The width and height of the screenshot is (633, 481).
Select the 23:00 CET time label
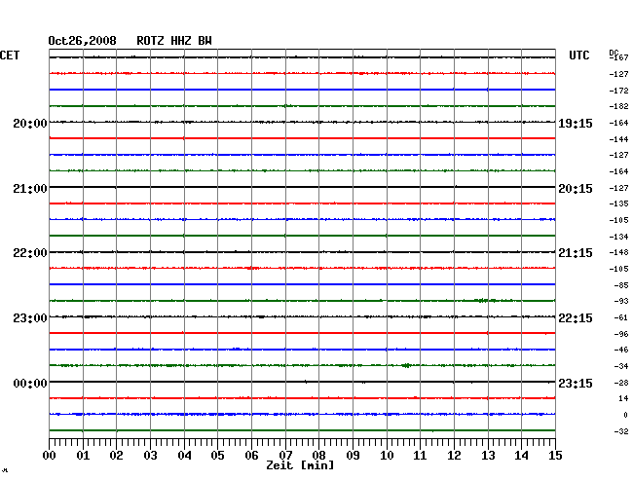[30, 318]
